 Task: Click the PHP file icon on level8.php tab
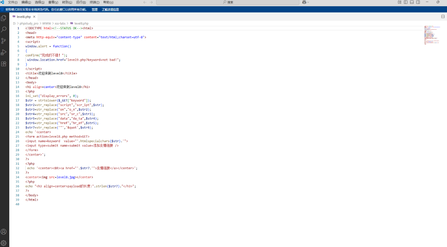[14, 17]
